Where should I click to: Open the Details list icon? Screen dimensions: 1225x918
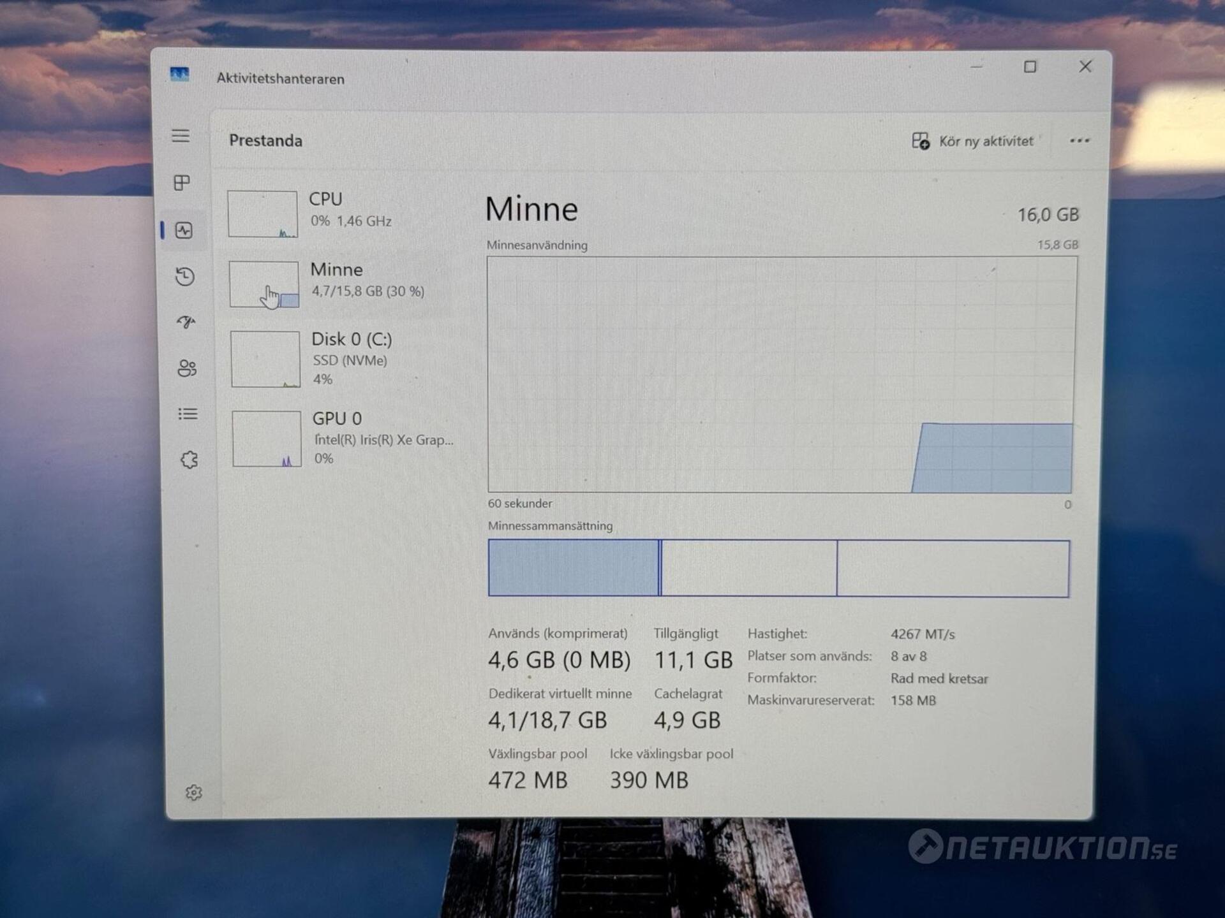coord(188,414)
